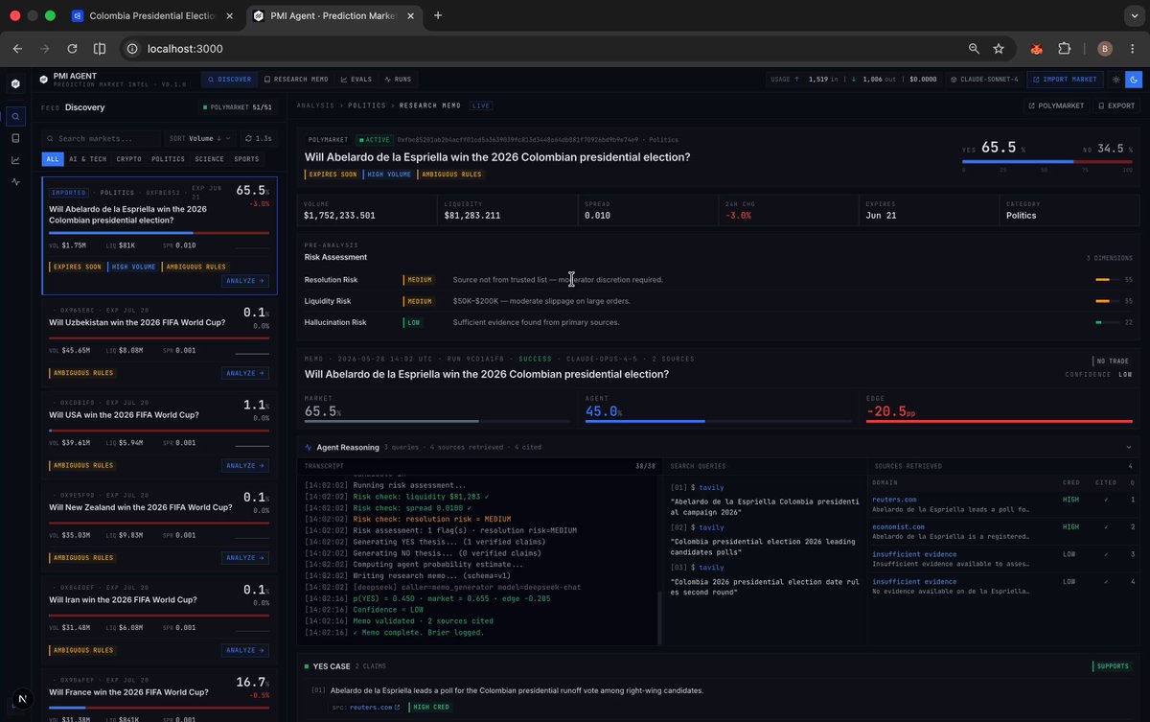Click the Resolution Risk score bar
Image resolution: width=1150 pixels, height=722 pixels.
pos(1108,280)
